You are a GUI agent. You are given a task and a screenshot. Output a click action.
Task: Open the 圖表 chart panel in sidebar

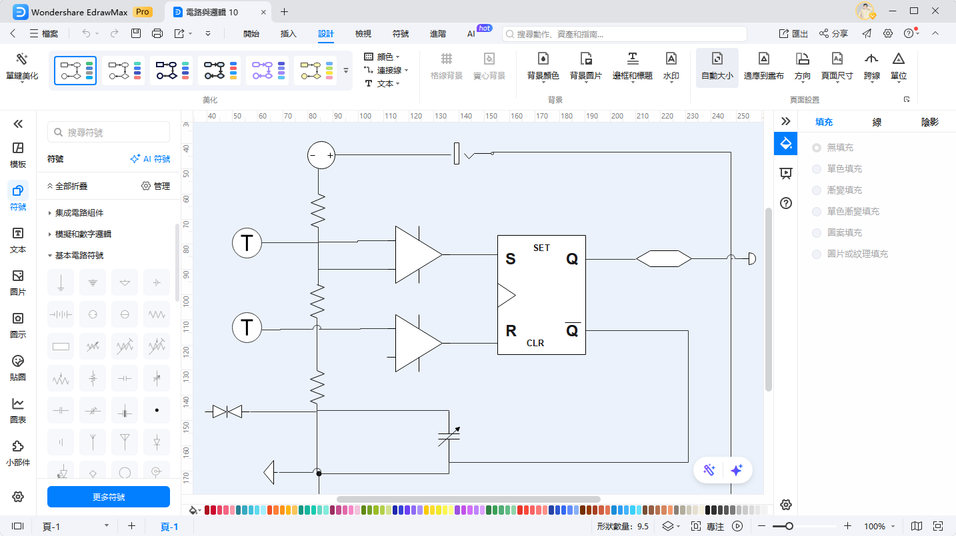(x=18, y=411)
